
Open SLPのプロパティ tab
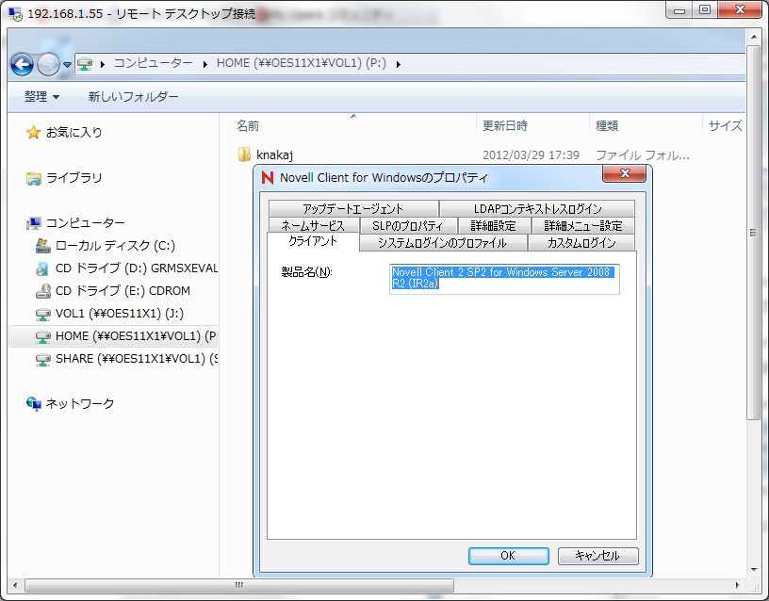pos(408,226)
